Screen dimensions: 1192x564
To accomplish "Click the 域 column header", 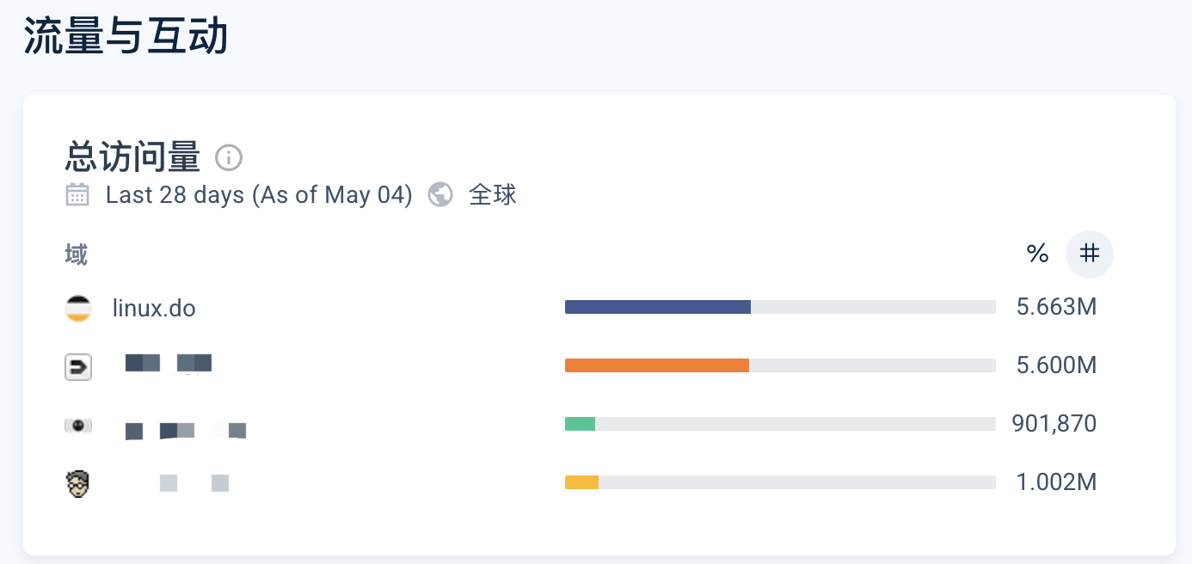I will point(77,254).
